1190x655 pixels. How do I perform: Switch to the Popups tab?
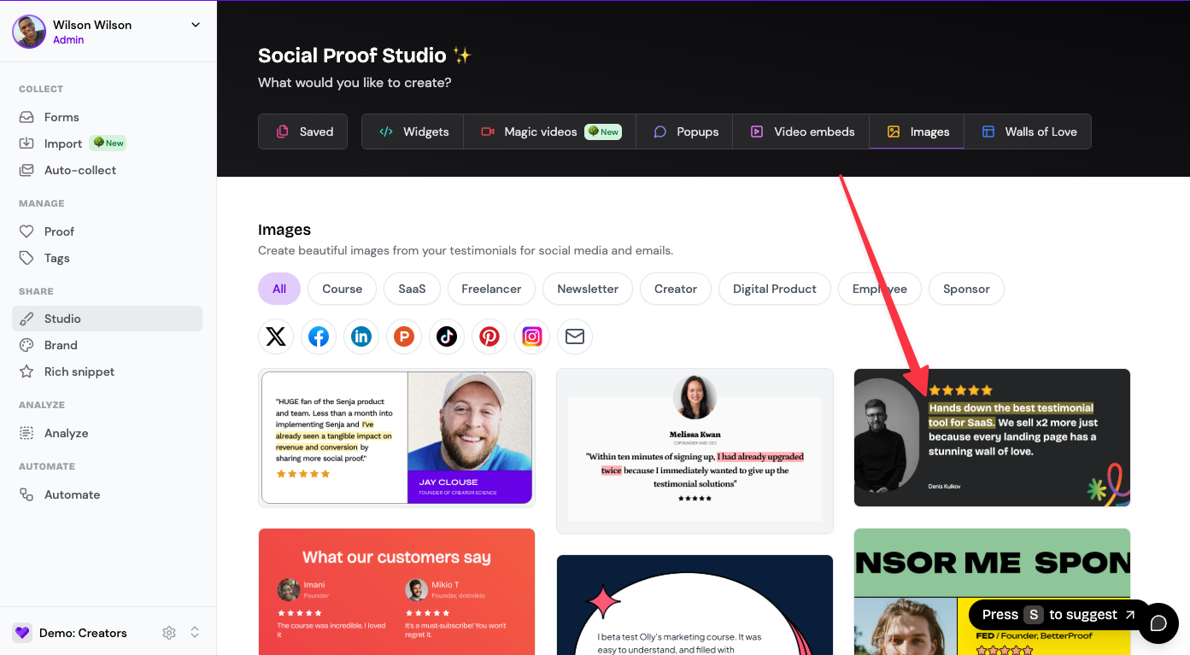[685, 132]
